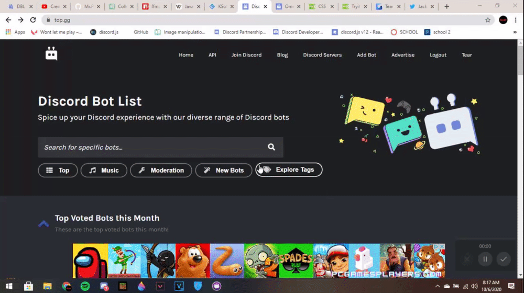524x293 pixels.
Task: Expand the hidden bookmarks overflow chevron
Action: [x=515, y=32]
